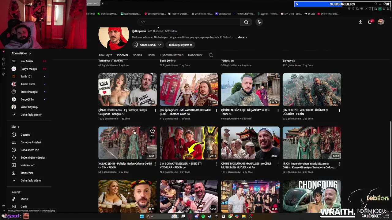
Task: Open Enis Kirazoglu subscription
Action: pos(29,92)
